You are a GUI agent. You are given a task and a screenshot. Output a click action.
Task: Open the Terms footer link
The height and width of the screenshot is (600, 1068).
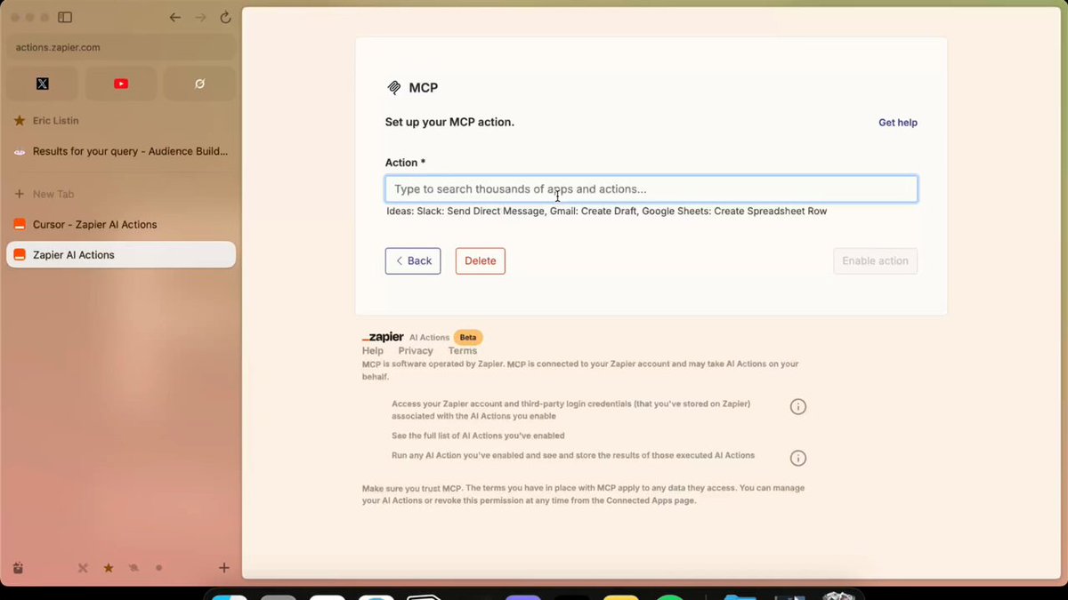(463, 351)
